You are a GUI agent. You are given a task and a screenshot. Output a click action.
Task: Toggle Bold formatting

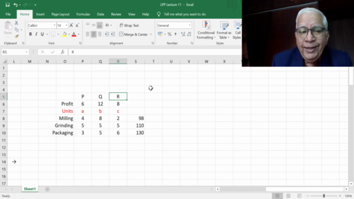point(30,34)
